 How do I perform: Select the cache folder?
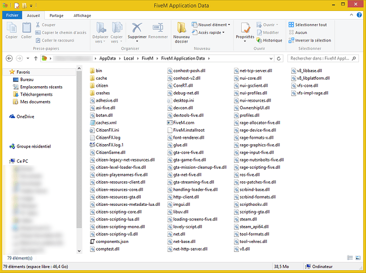pos(98,78)
